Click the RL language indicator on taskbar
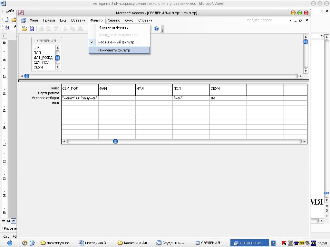Screen dimensions: 330x247 [273, 243]
